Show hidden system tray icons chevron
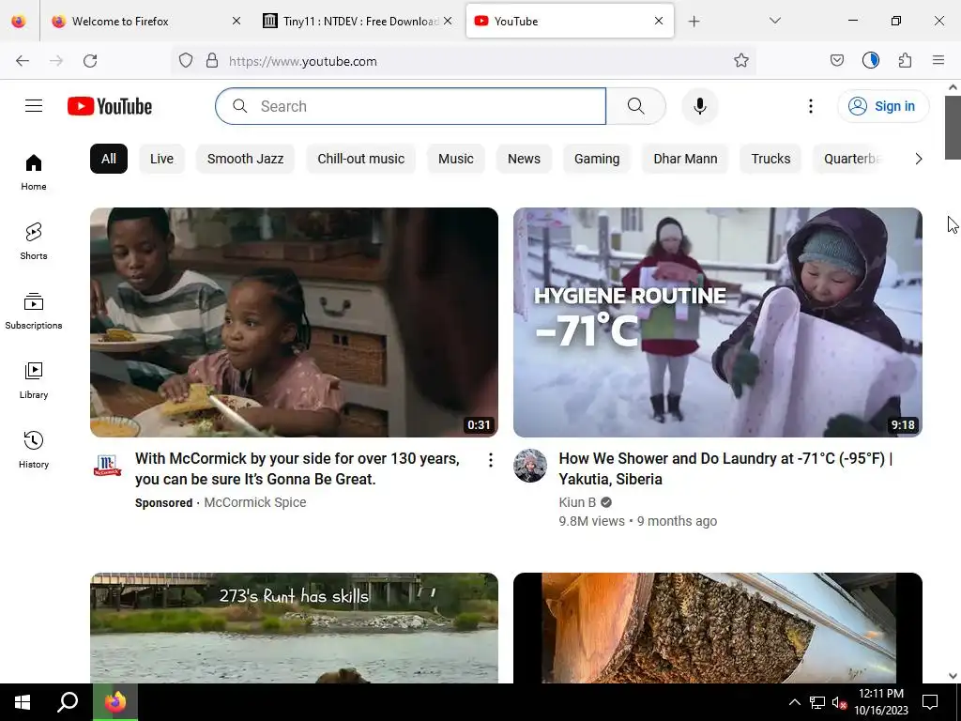 [794, 702]
